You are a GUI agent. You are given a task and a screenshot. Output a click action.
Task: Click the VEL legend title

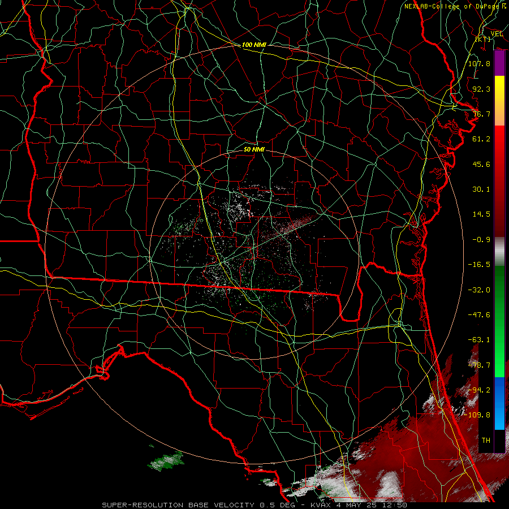pos(497,34)
